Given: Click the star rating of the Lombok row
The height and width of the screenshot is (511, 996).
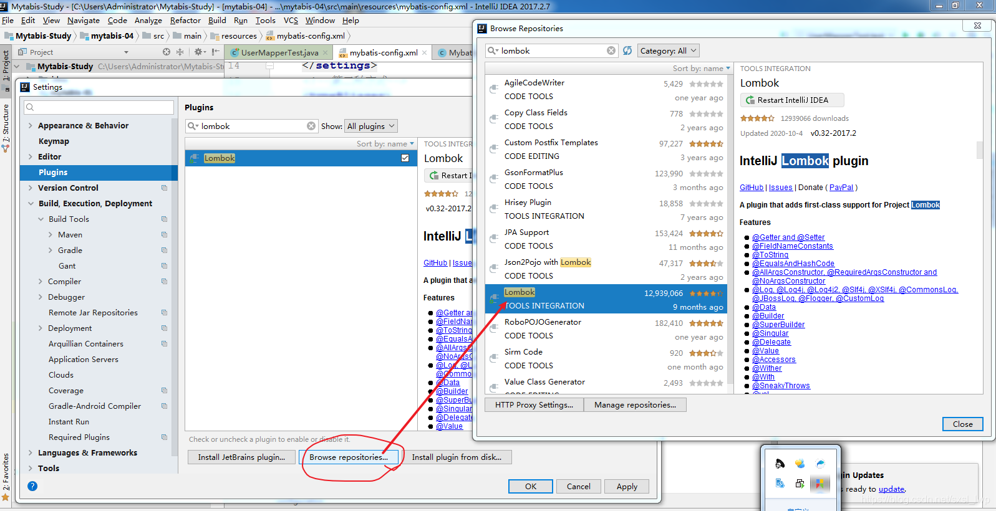Looking at the screenshot, I should [706, 293].
